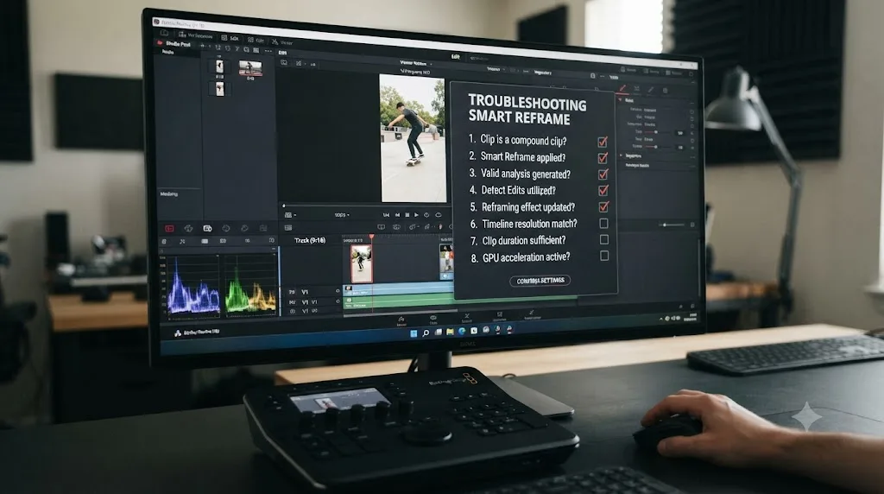Click Settings button below the troubleshooting checklist
The image size is (884, 494).
(x=540, y=281)
